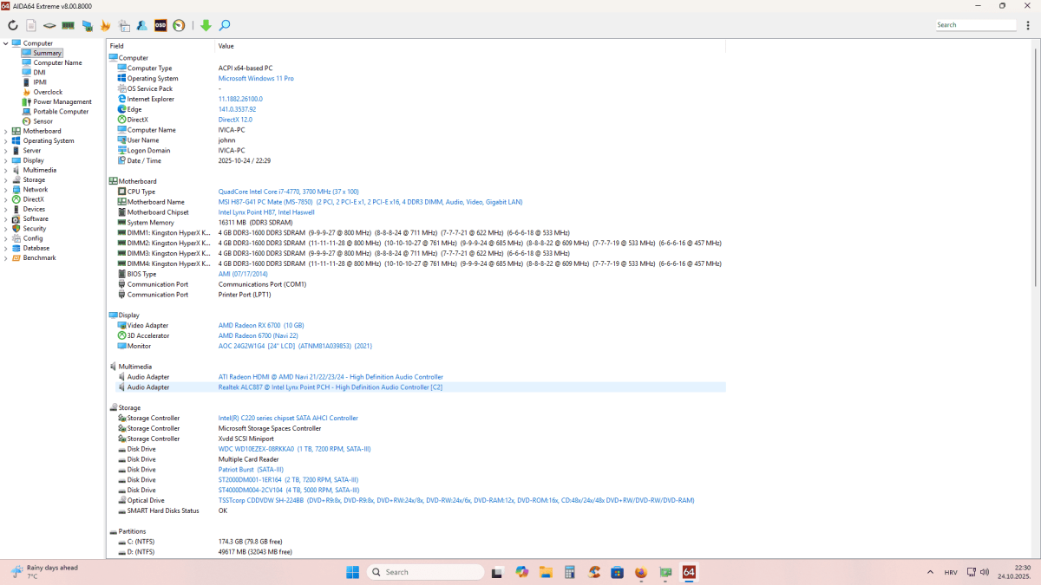Open the OSD panel icon

click(160, 25)
